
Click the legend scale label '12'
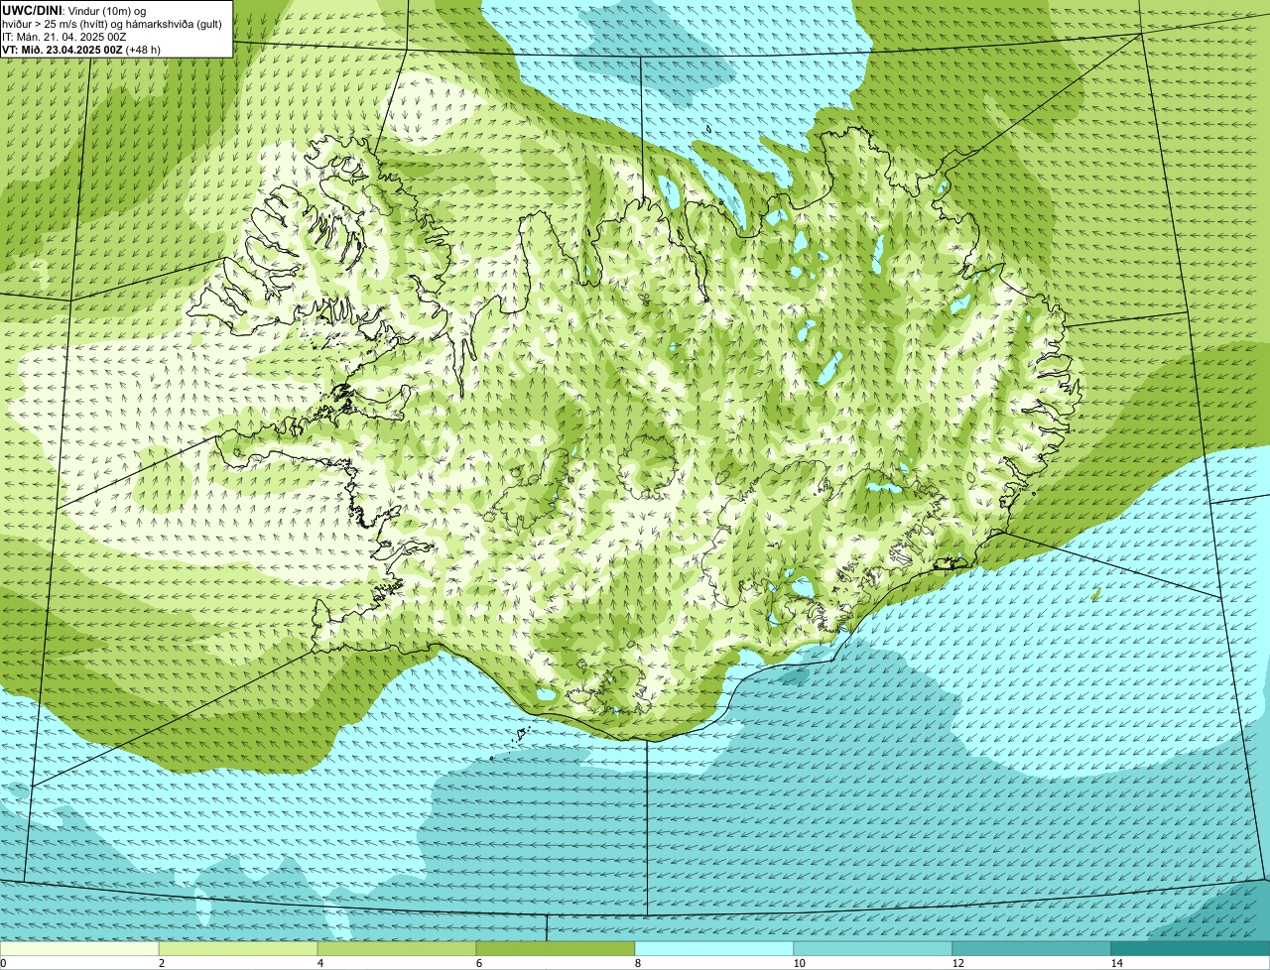(x=957, y=963)
